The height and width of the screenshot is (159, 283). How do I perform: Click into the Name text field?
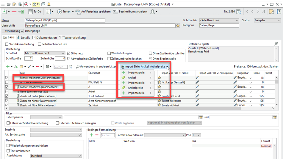point(65,20)
